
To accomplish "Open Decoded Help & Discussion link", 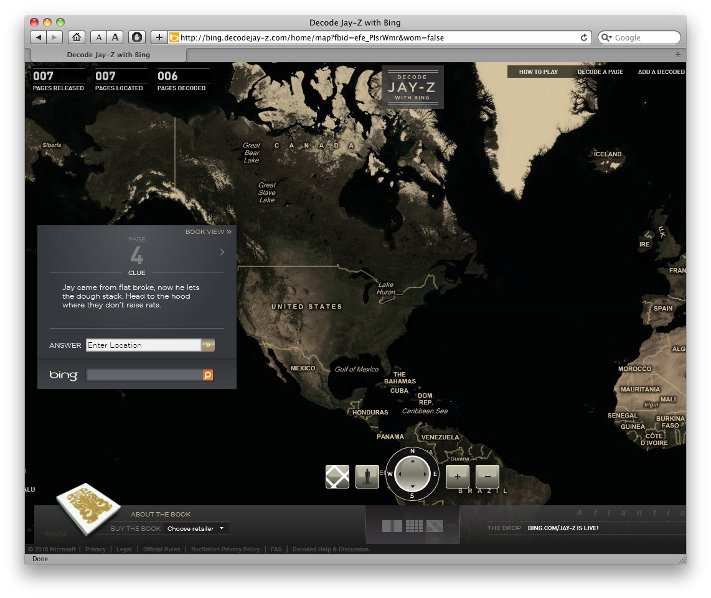I will point(331,549).
